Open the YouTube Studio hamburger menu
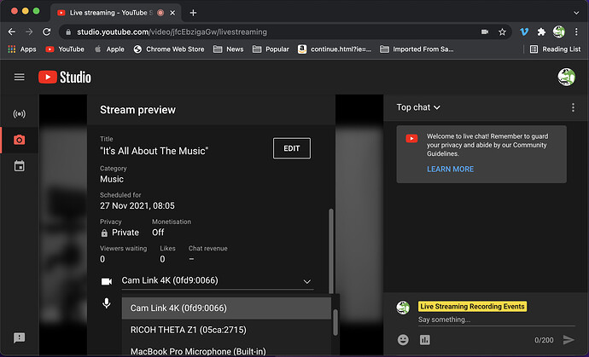Image resolution: width=589 pixels, height=357 pixels. click(x=19, y=77)
